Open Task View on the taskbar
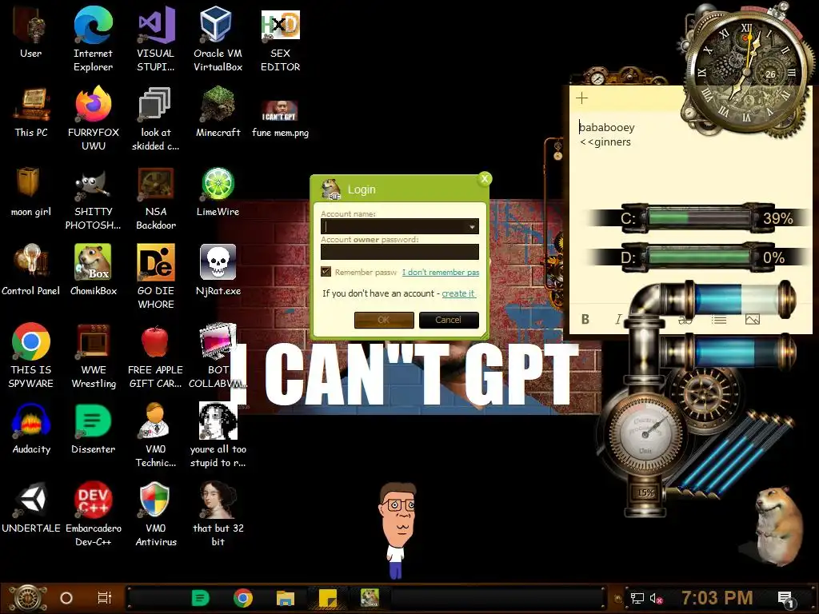Viewport: 819px width, 614px height. coord(105,598)
